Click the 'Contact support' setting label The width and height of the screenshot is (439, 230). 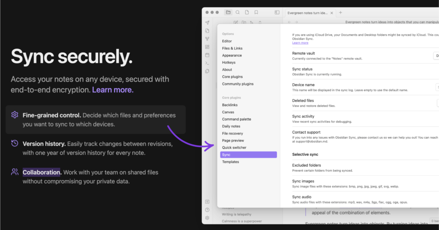(x=306, y=132)
